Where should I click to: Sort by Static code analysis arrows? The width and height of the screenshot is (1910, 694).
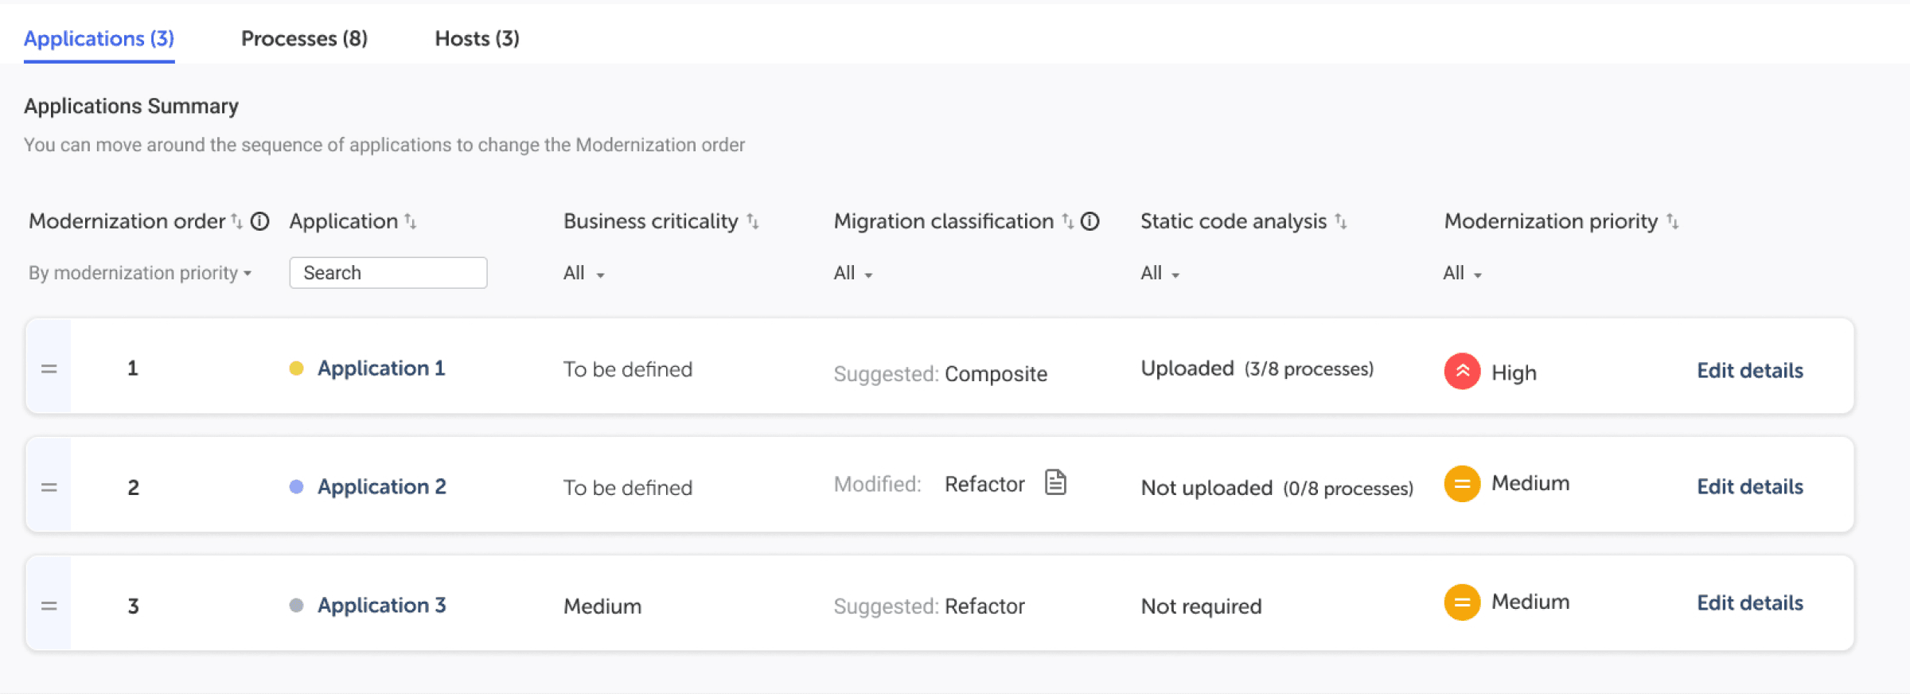coord(1341,221)
